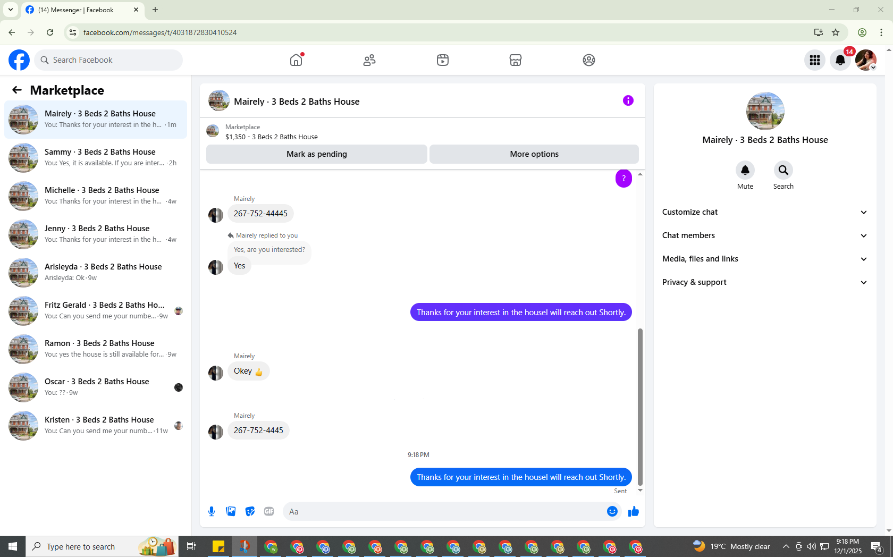Image resolution: width=893 pixels, height=557 pixels.
Task: Open the Chrome profile icon in the toolbar
Action: 862,32
